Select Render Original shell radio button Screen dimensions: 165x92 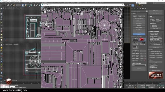[x=156, y=21]
